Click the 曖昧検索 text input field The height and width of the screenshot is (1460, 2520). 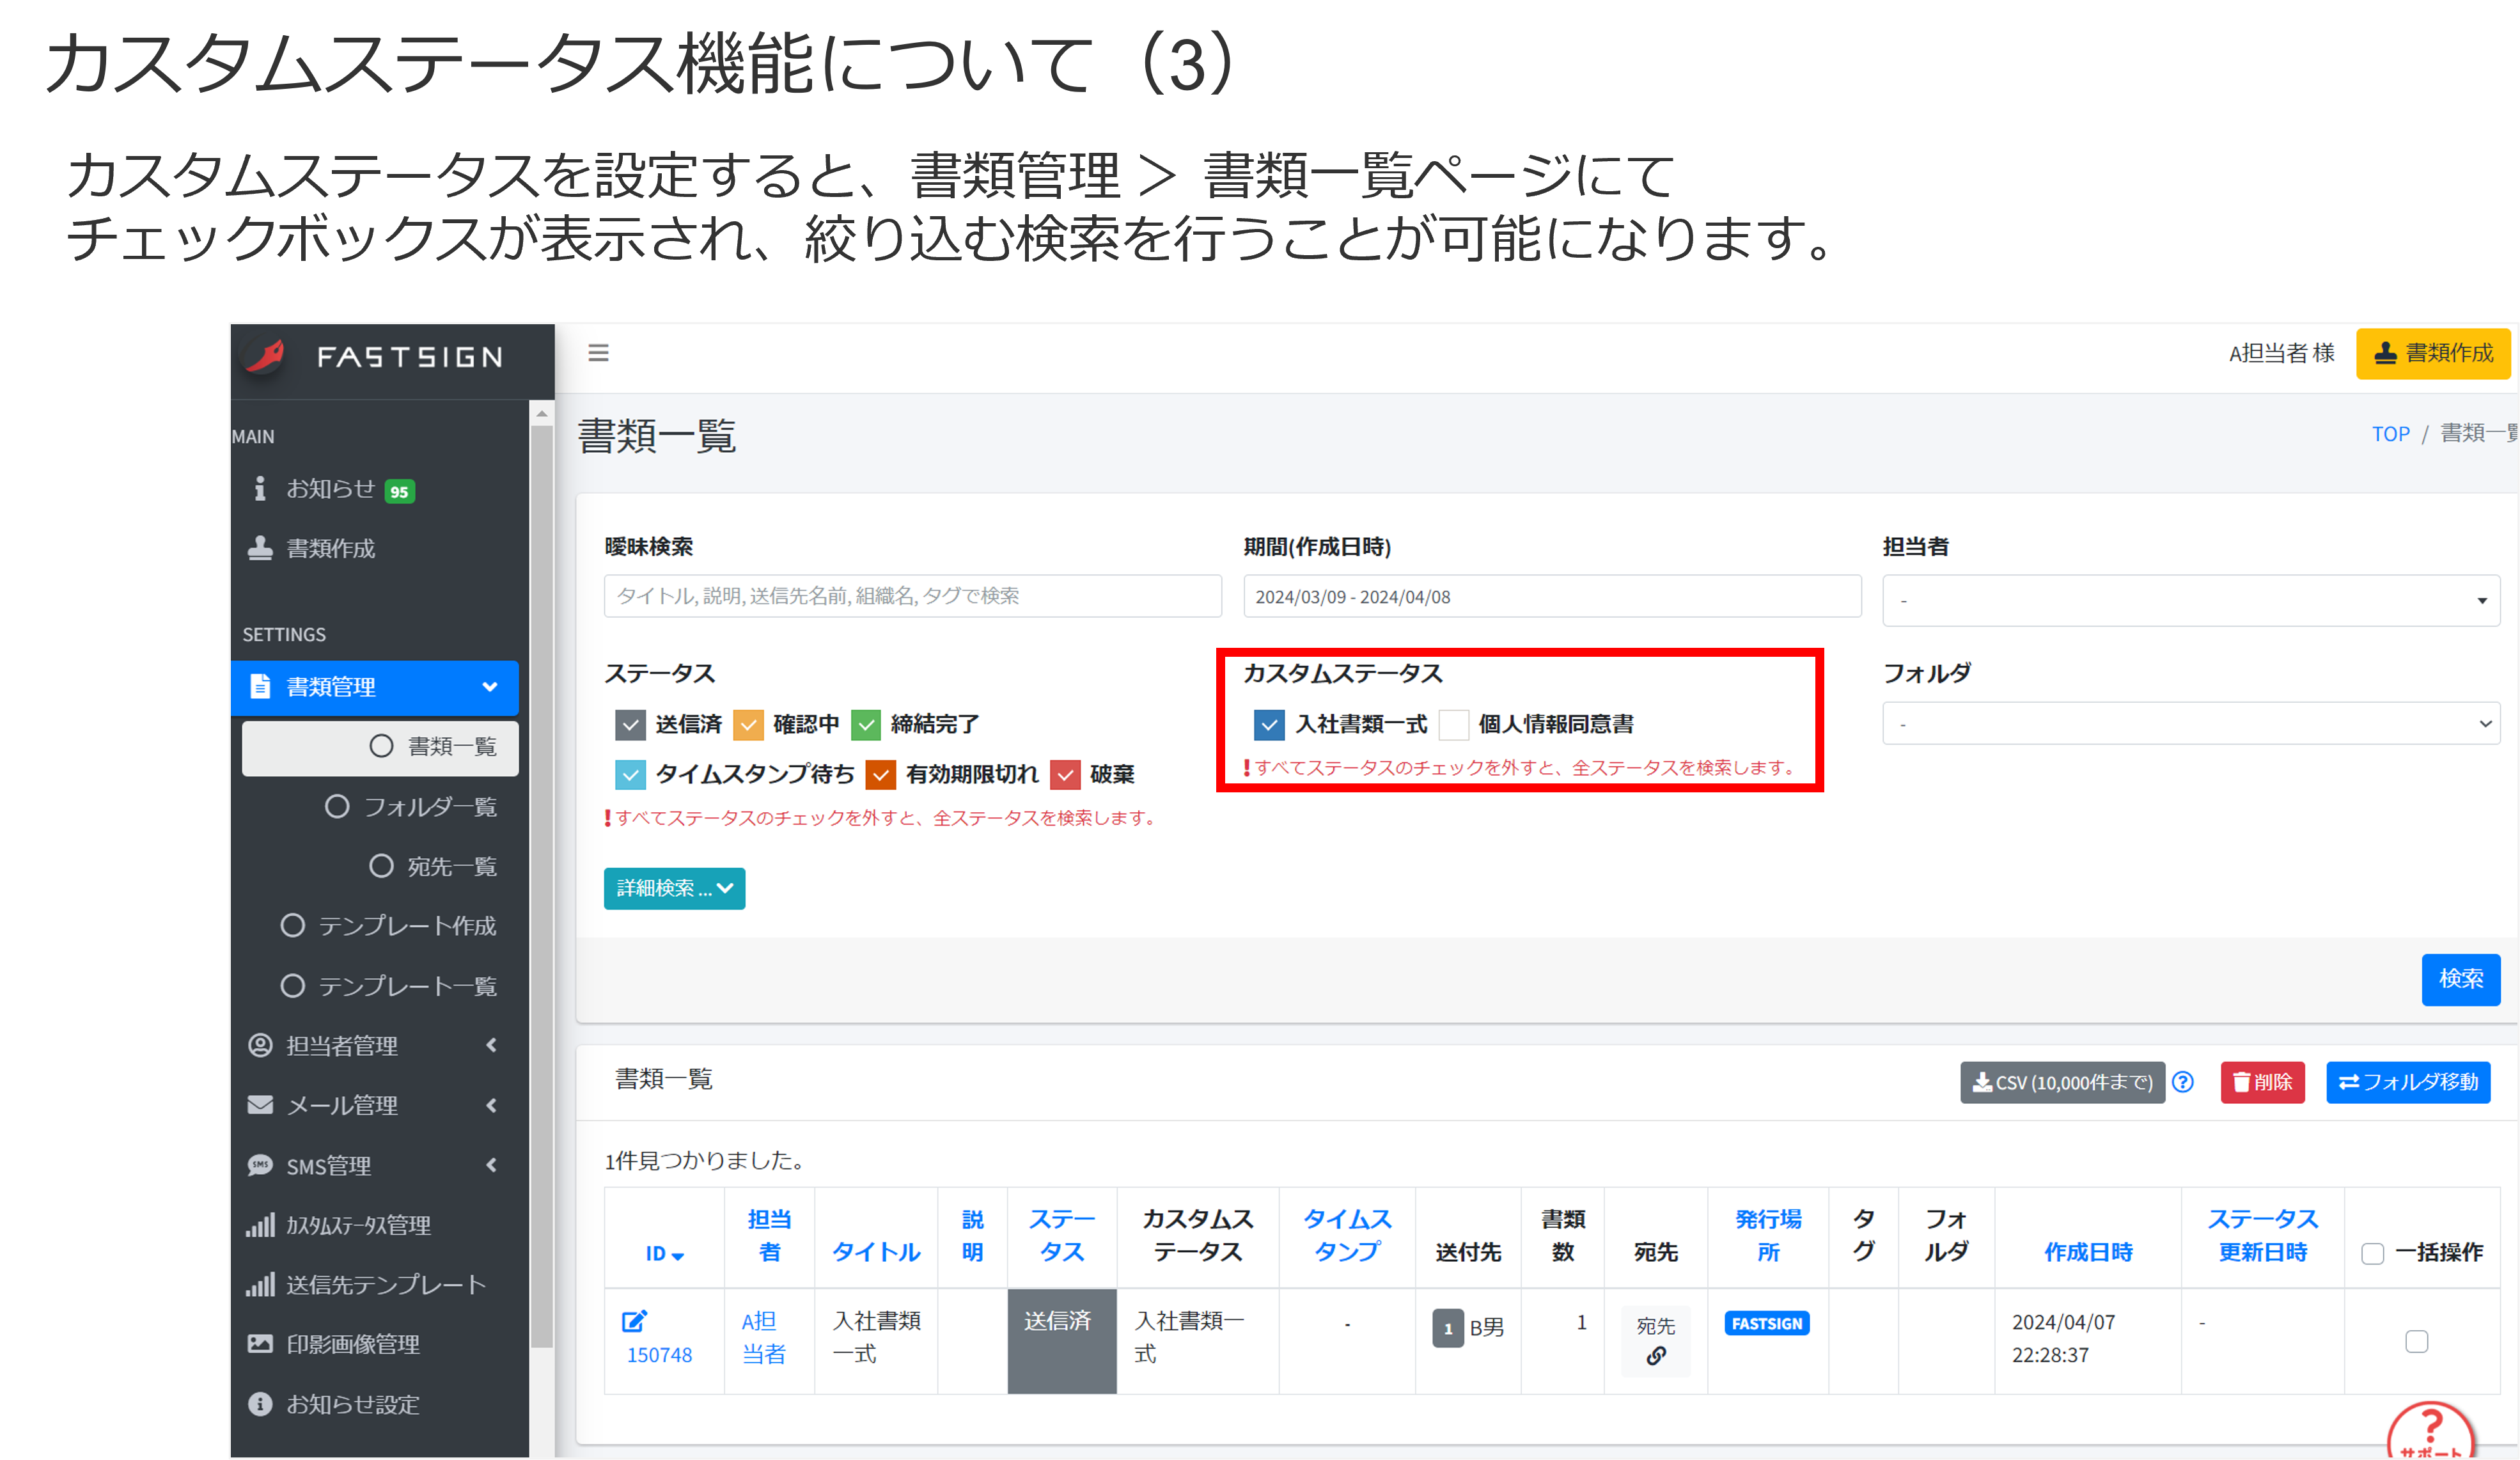click(912, 596)
